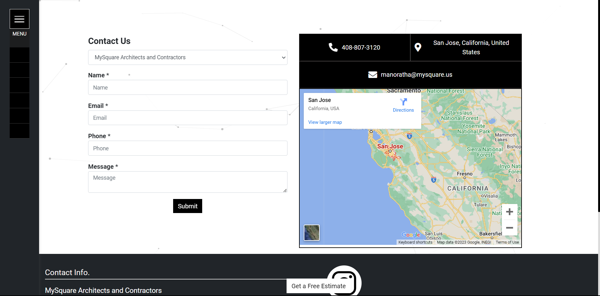Viewport: 600px width, 296px height.
Task: Open Instagram via the camera icon
Action: coord(344,280)
